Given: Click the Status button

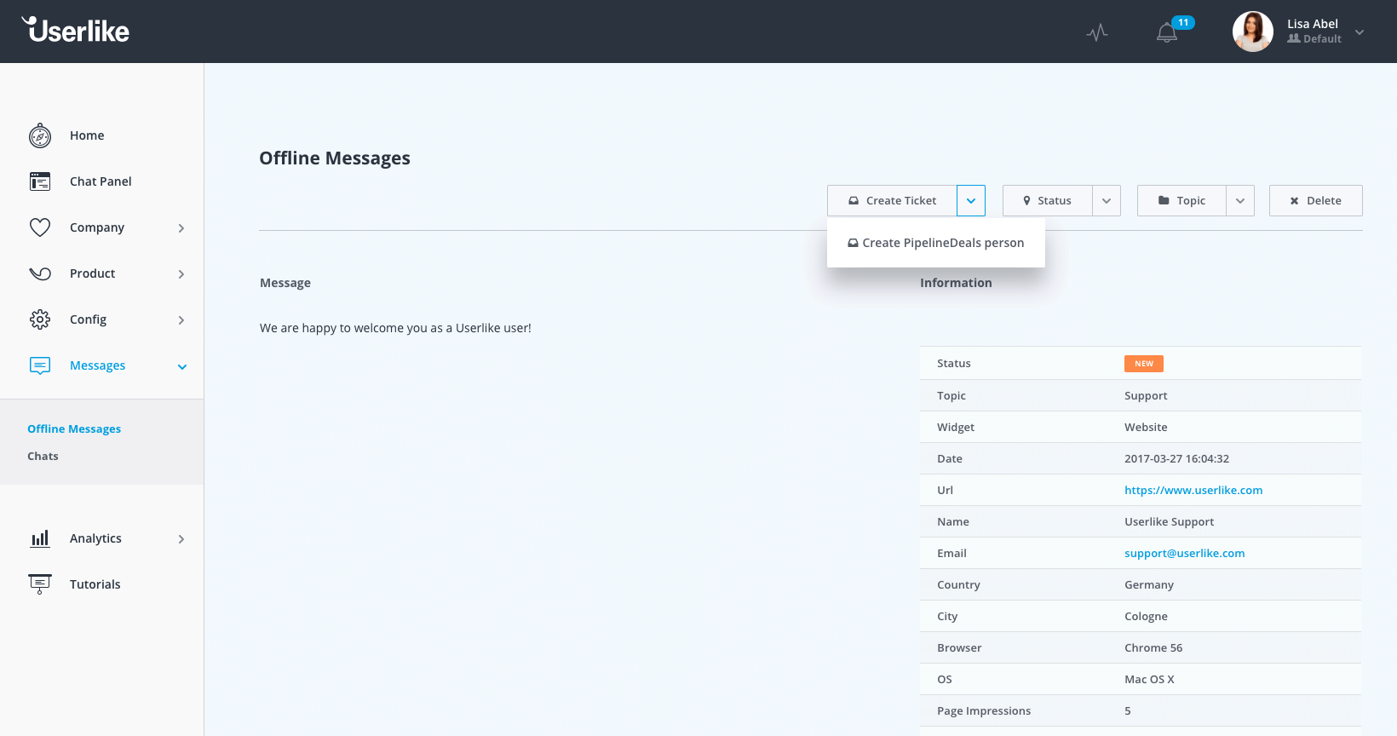Looking at the screenshot, I should [x=1047, y=200].
